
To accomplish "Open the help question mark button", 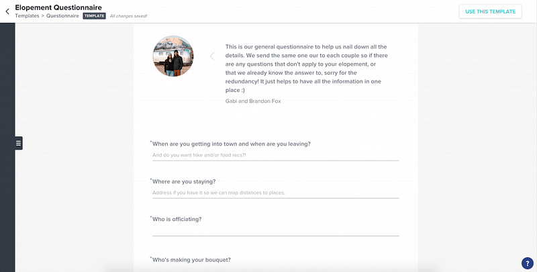I will click(527, 263).
